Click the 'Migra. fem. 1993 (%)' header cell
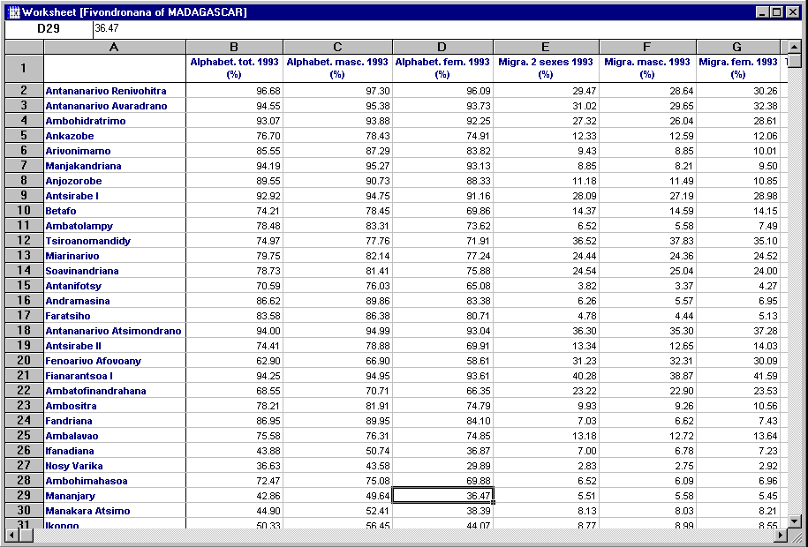 [738, 68]
